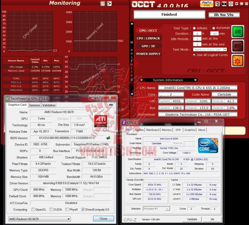
Task: Open the Memory tab in CPU-Z
Action: point(167,130)
